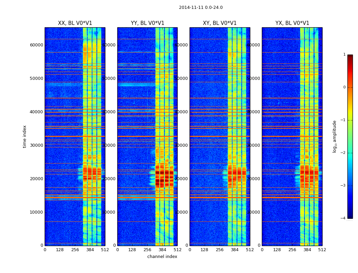Click the colorbar tick label "−4"
The image size is (358, 273).
[x=343, y=218]
